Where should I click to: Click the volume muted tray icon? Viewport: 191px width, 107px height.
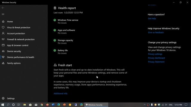point(166,105)
